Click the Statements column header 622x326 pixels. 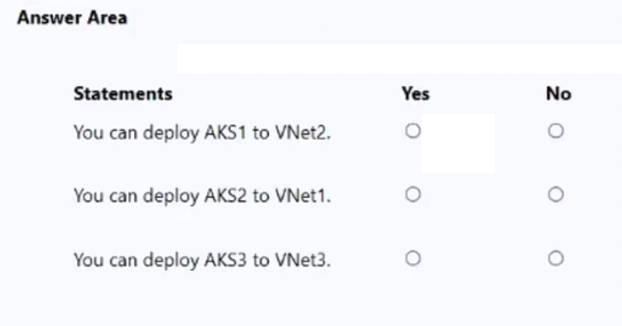click(123, 94)
